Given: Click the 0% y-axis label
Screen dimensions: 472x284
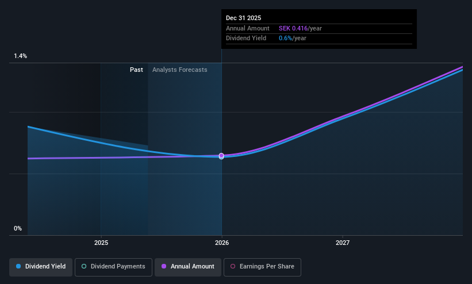Looking at the screenshot, I should point(18,228).
